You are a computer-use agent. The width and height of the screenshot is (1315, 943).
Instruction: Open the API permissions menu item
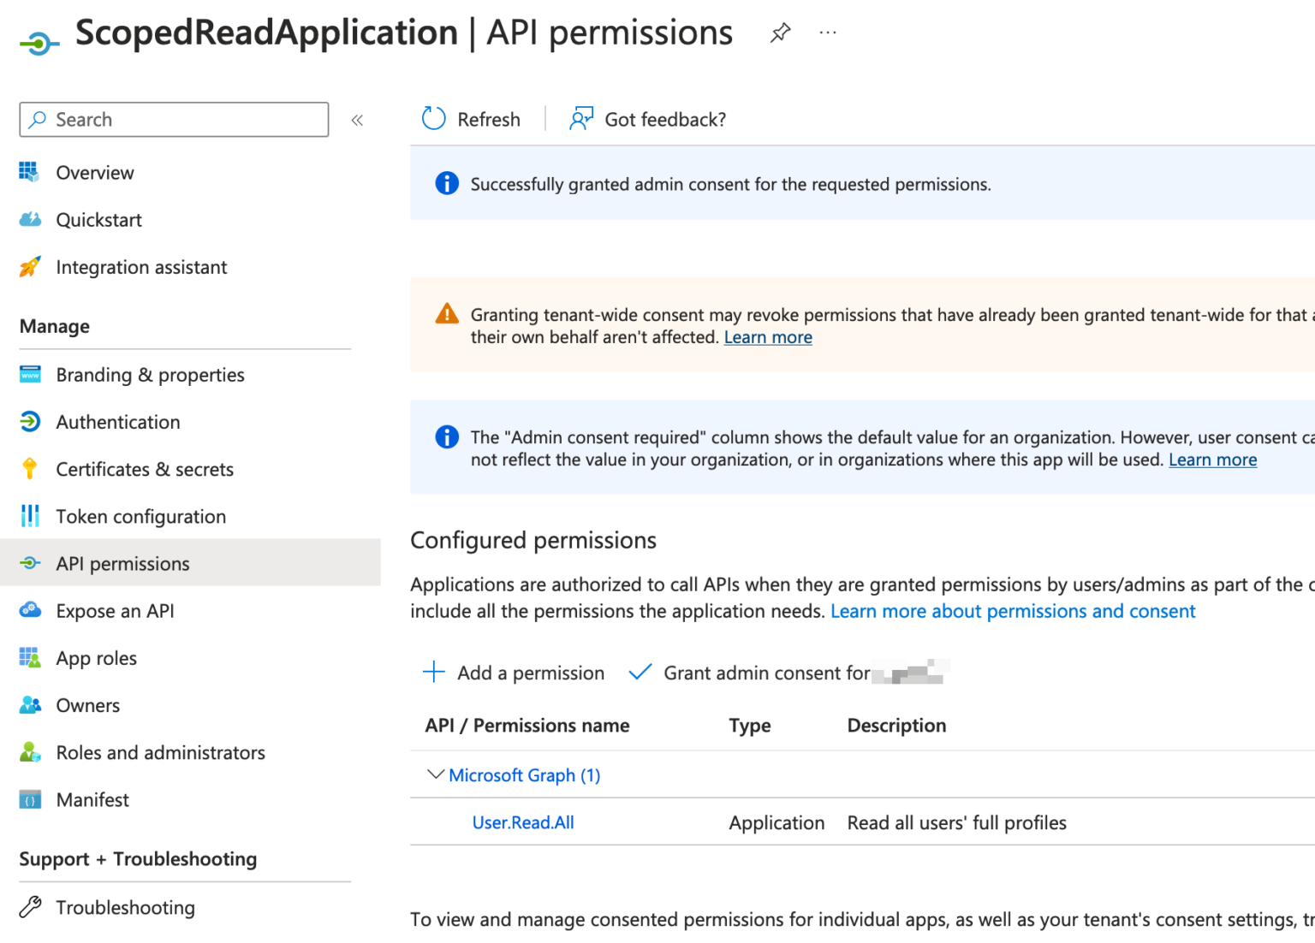(190, 563)
